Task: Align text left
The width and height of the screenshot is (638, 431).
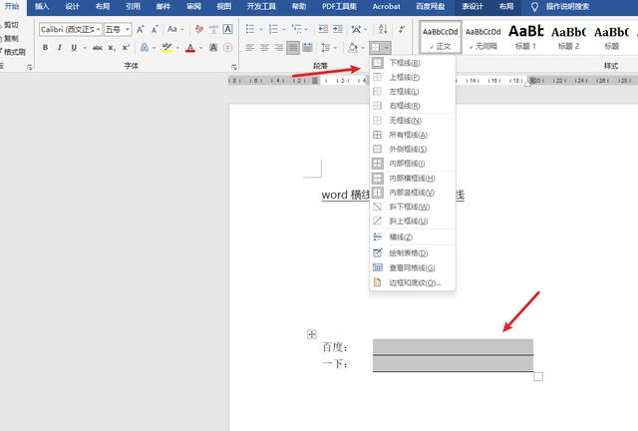Action: pyautogui.click(x=250, y=48)
